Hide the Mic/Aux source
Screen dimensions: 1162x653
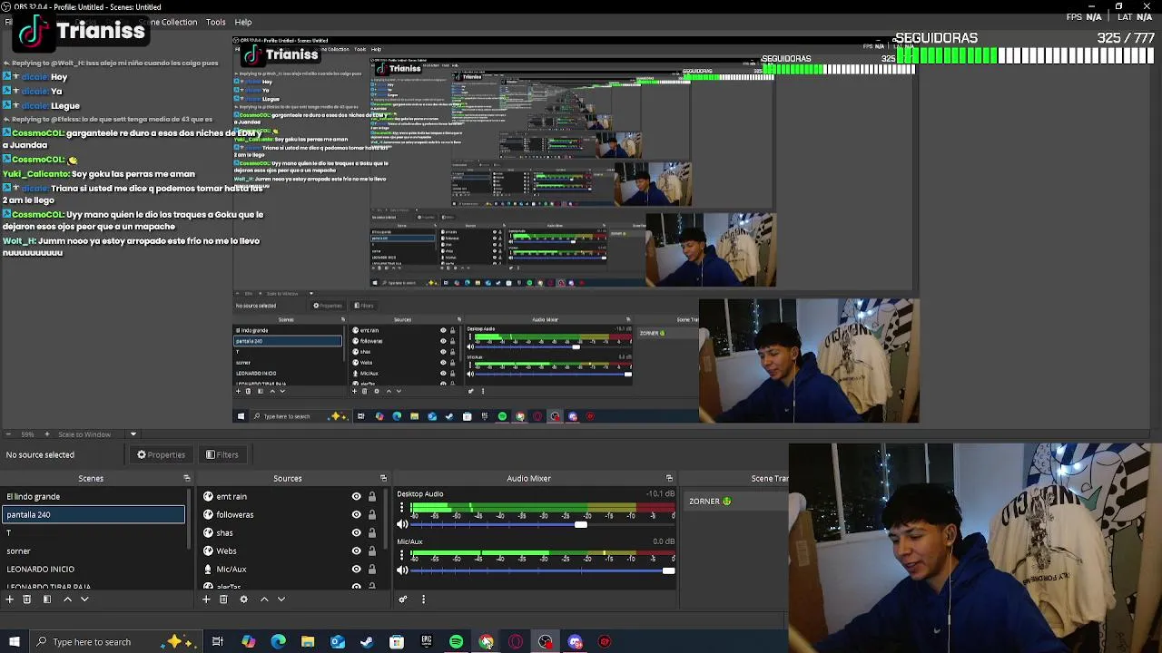coord(356,569)
